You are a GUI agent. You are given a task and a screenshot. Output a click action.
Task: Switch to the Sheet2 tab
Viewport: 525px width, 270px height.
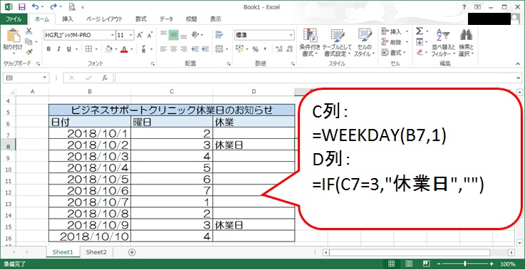point(96,252)
